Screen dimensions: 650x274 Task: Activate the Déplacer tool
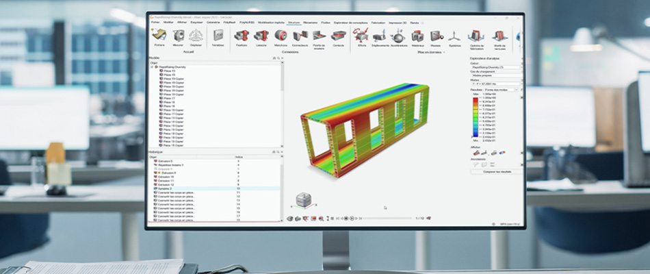click(x=196, y=37)
